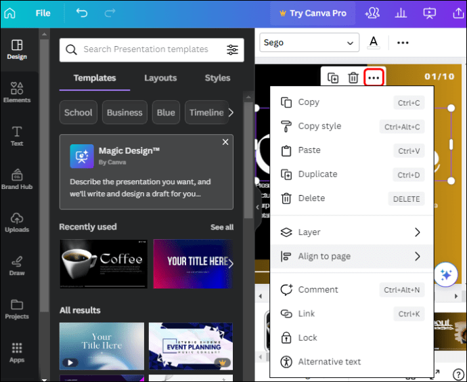467x382 pixels.
Task: Select the Link menu entry
Action: pyautogui.click(x=351, y=314)
